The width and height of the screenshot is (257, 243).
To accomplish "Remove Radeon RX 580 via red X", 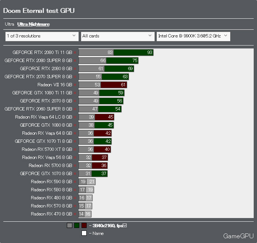I will pos(75,190).
